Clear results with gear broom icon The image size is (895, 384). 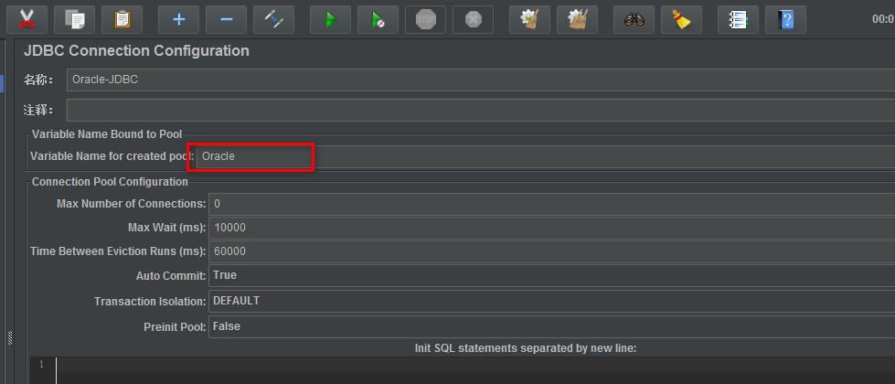tap(529, 20)
